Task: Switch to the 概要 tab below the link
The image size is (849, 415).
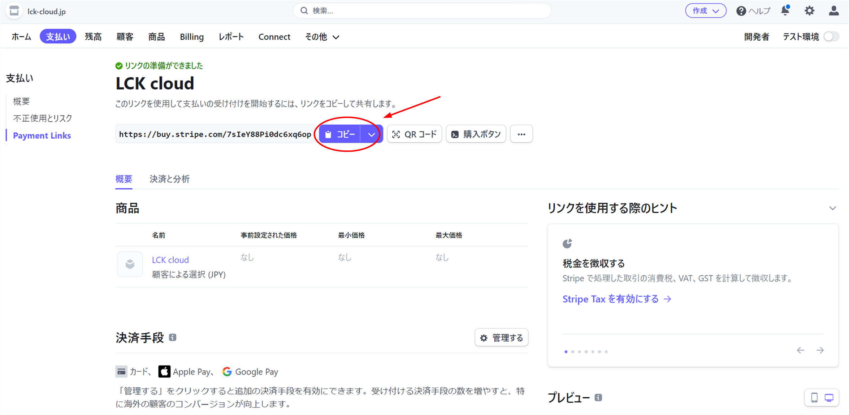Action: coord(124,179)
